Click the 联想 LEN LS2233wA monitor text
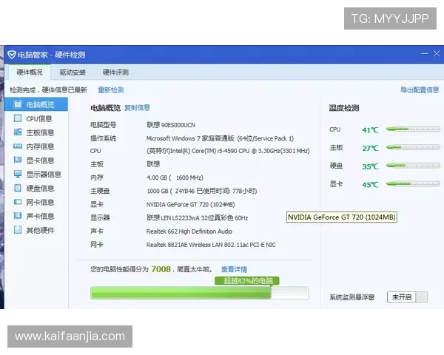444x355 pixels. (x=197, y=217)
